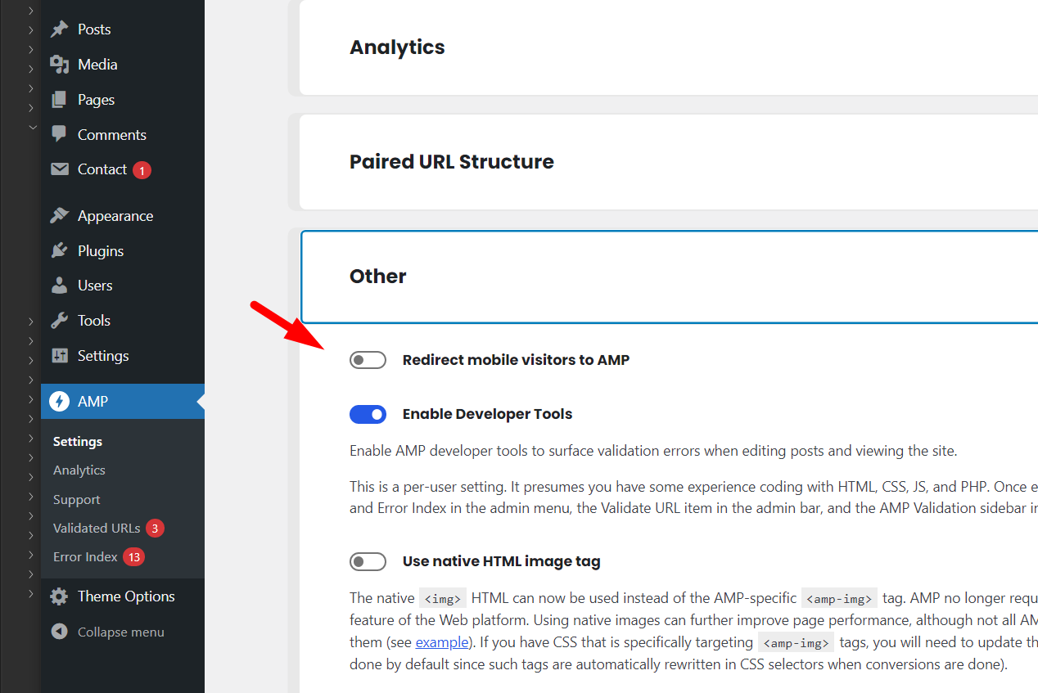Click the Contact envelope icon
Screen dimensions: 1038x693
click(x=59, y=169)
